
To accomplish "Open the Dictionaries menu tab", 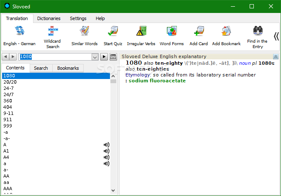I will [x=49, y=18].
